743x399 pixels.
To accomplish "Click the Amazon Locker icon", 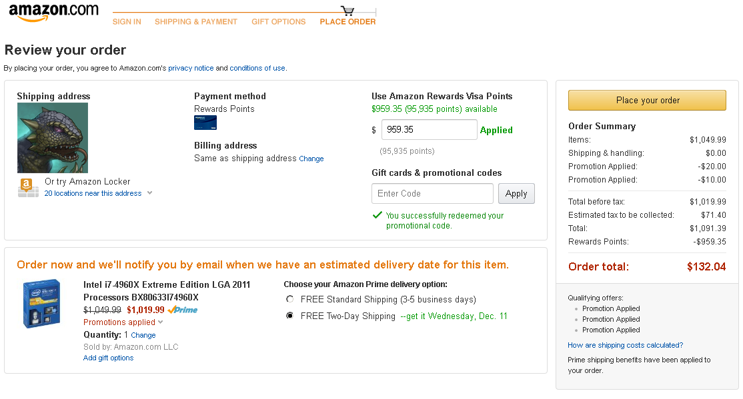I will [28, 188].
